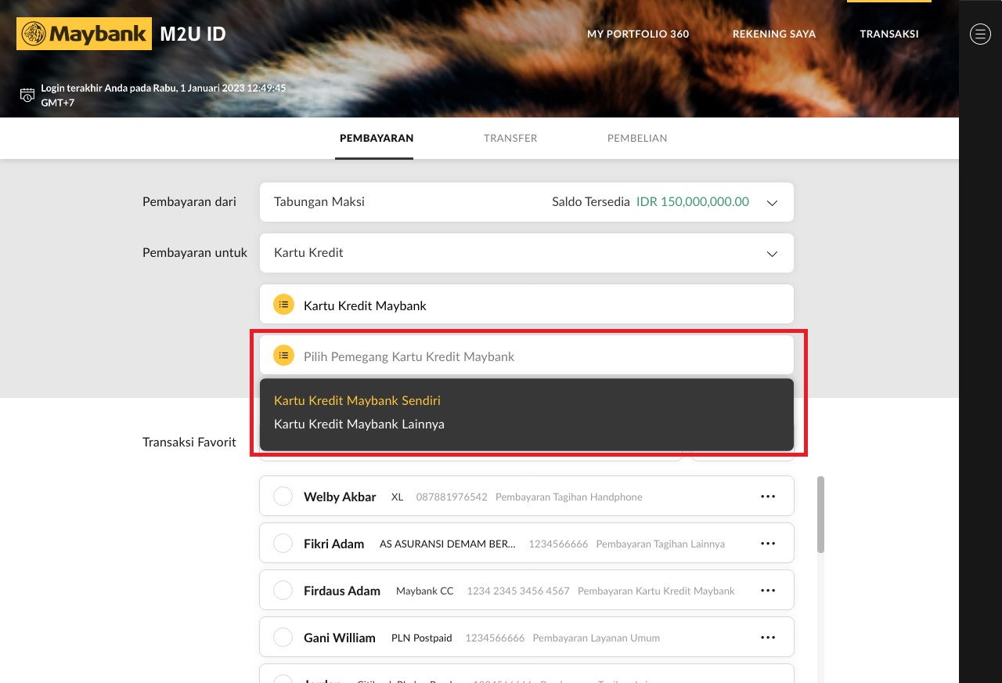Choose Kartu Kredit Maybank Sendiri option
This screenshot has width=1002, height=683.
[357, 400]
